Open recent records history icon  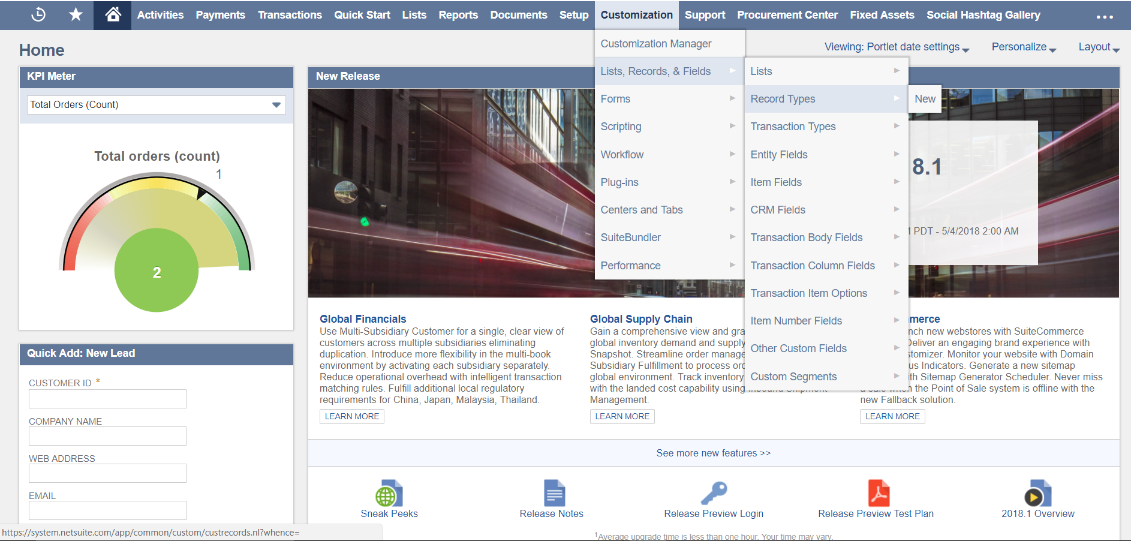[38, 14]
